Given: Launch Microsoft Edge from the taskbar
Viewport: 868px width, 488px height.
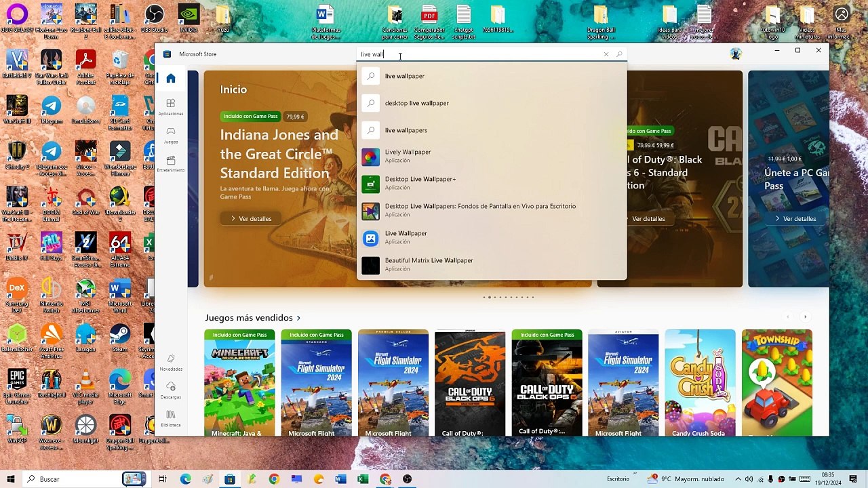Looking at the screenshot, I should tap(185, 479).
